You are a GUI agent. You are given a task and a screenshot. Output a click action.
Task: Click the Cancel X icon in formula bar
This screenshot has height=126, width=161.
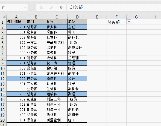41,8
